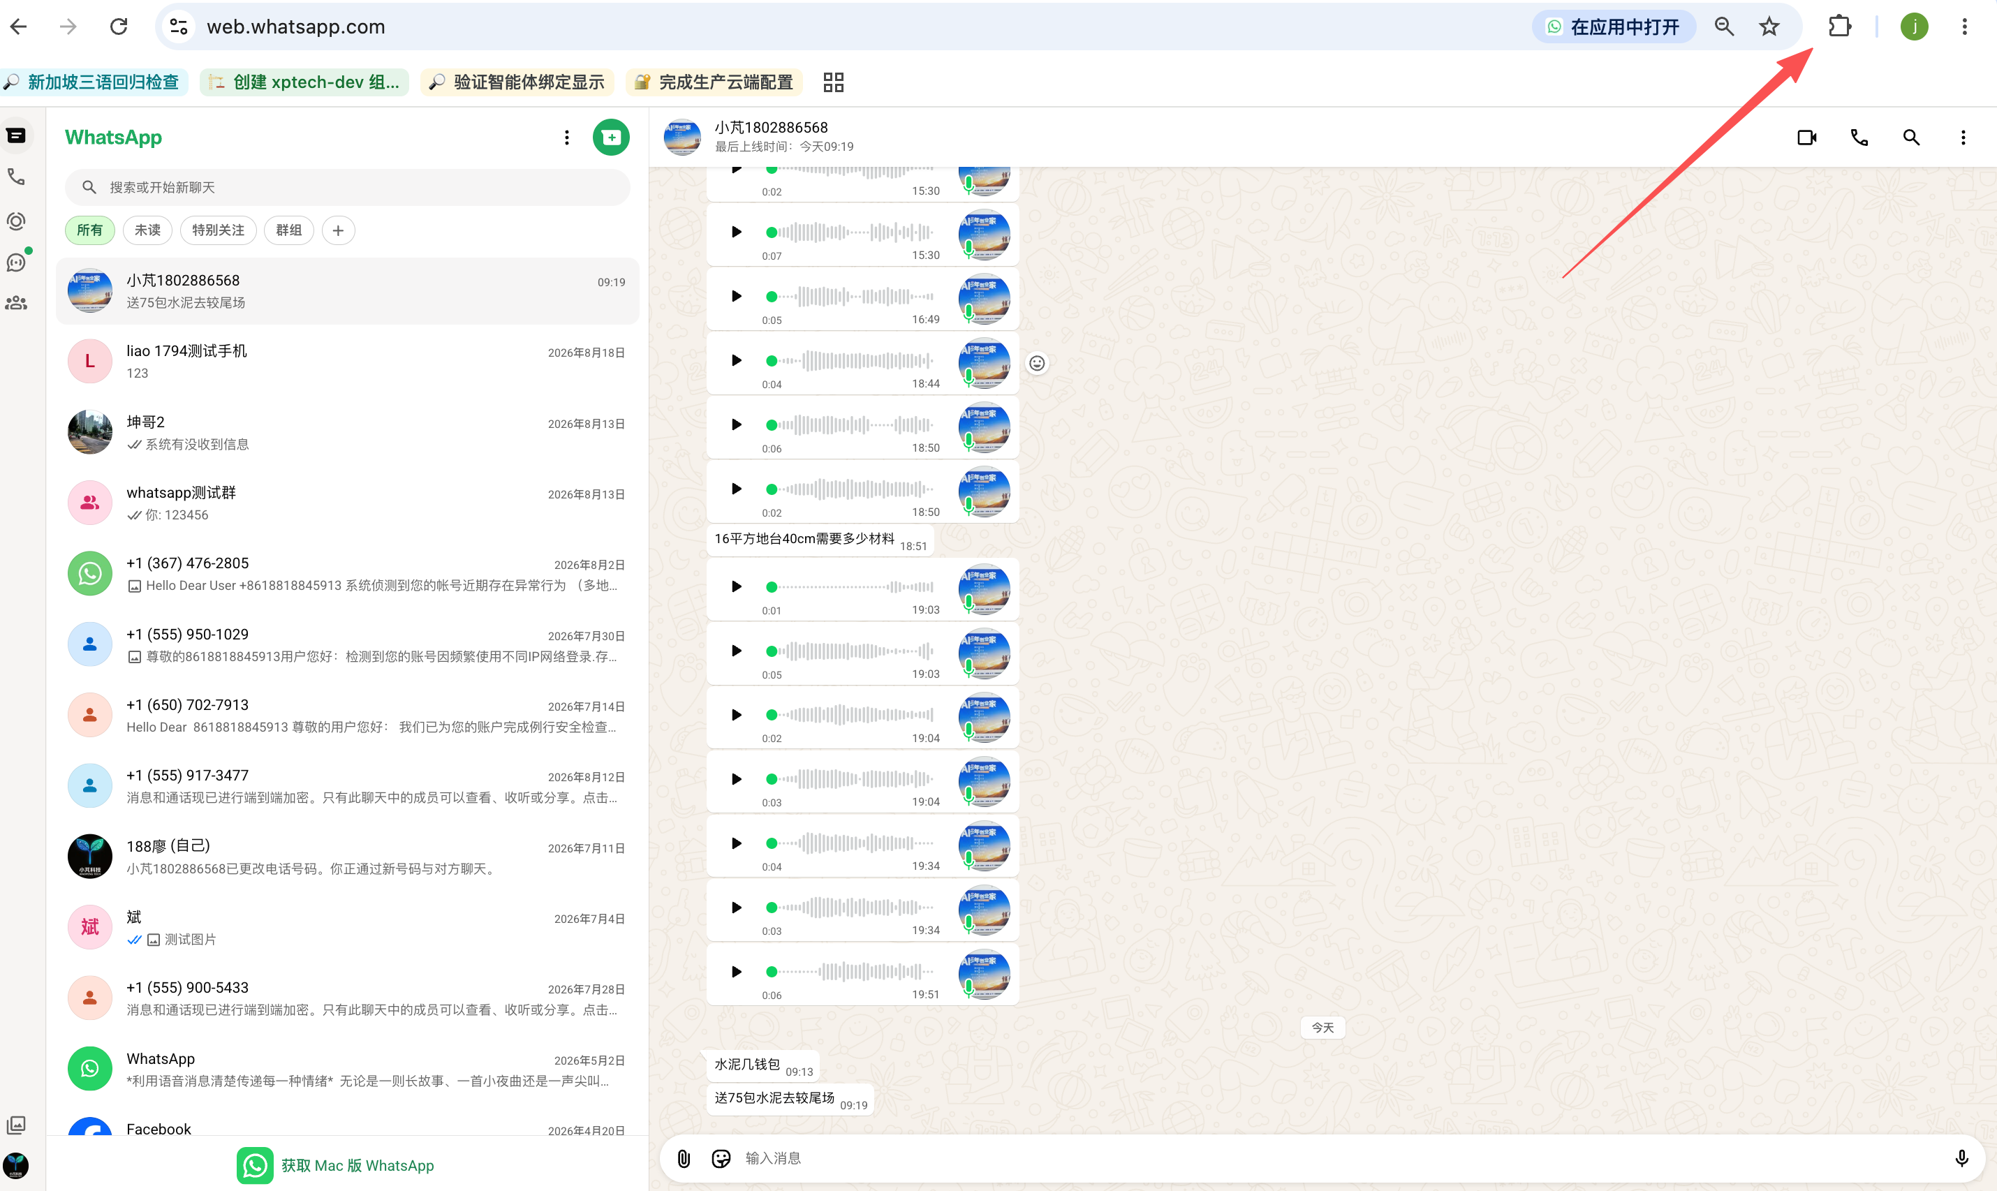Open the Chats icon in the left sidebar
Image resolution: width=1997 pixels, height=1191 pixels.
[x=17, y=135]
